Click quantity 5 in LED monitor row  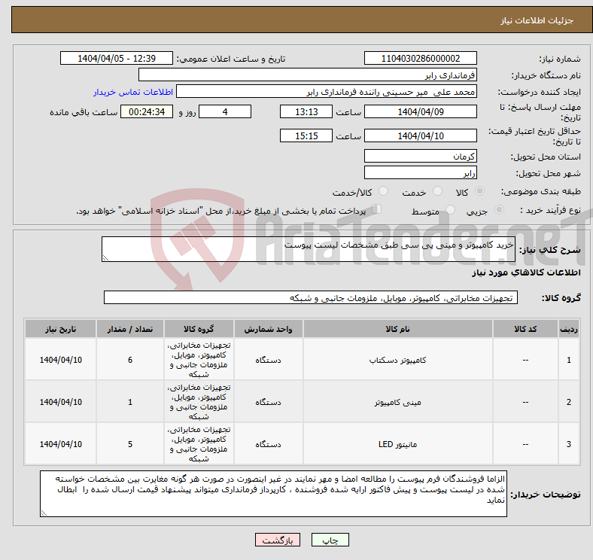130,444
